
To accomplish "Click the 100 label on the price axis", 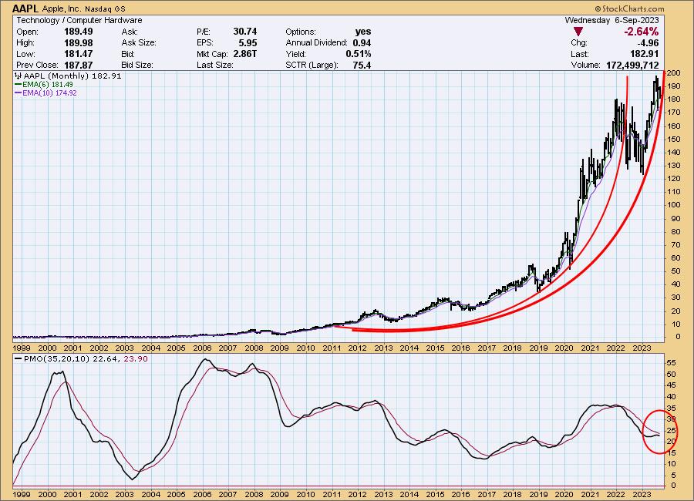I will (x=674, y=205).
